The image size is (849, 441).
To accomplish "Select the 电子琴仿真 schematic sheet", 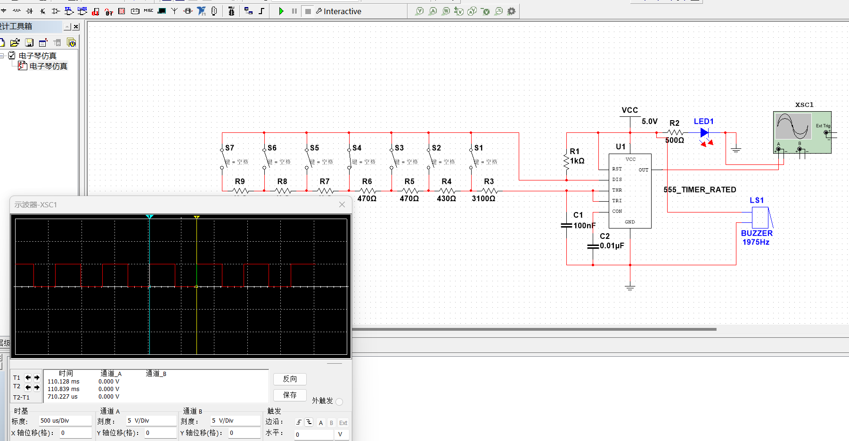I will (48, 66).
